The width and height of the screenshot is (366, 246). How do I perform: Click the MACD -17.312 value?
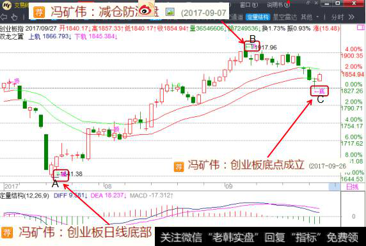tap(152, 196)
